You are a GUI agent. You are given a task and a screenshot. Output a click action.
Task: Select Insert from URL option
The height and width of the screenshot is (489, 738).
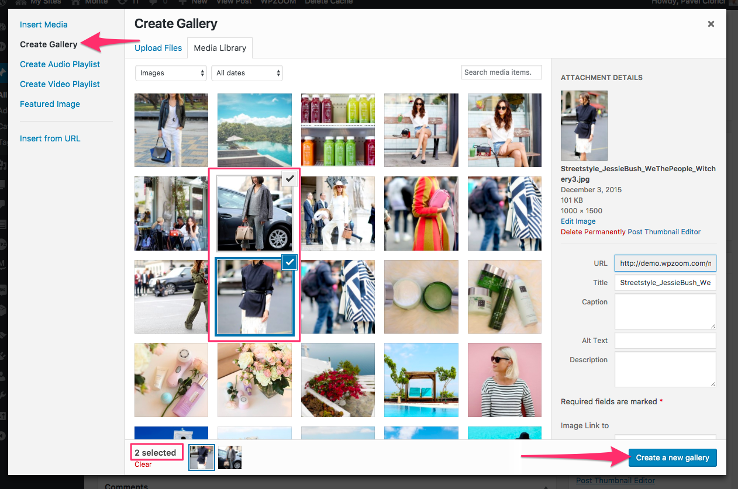50,138
